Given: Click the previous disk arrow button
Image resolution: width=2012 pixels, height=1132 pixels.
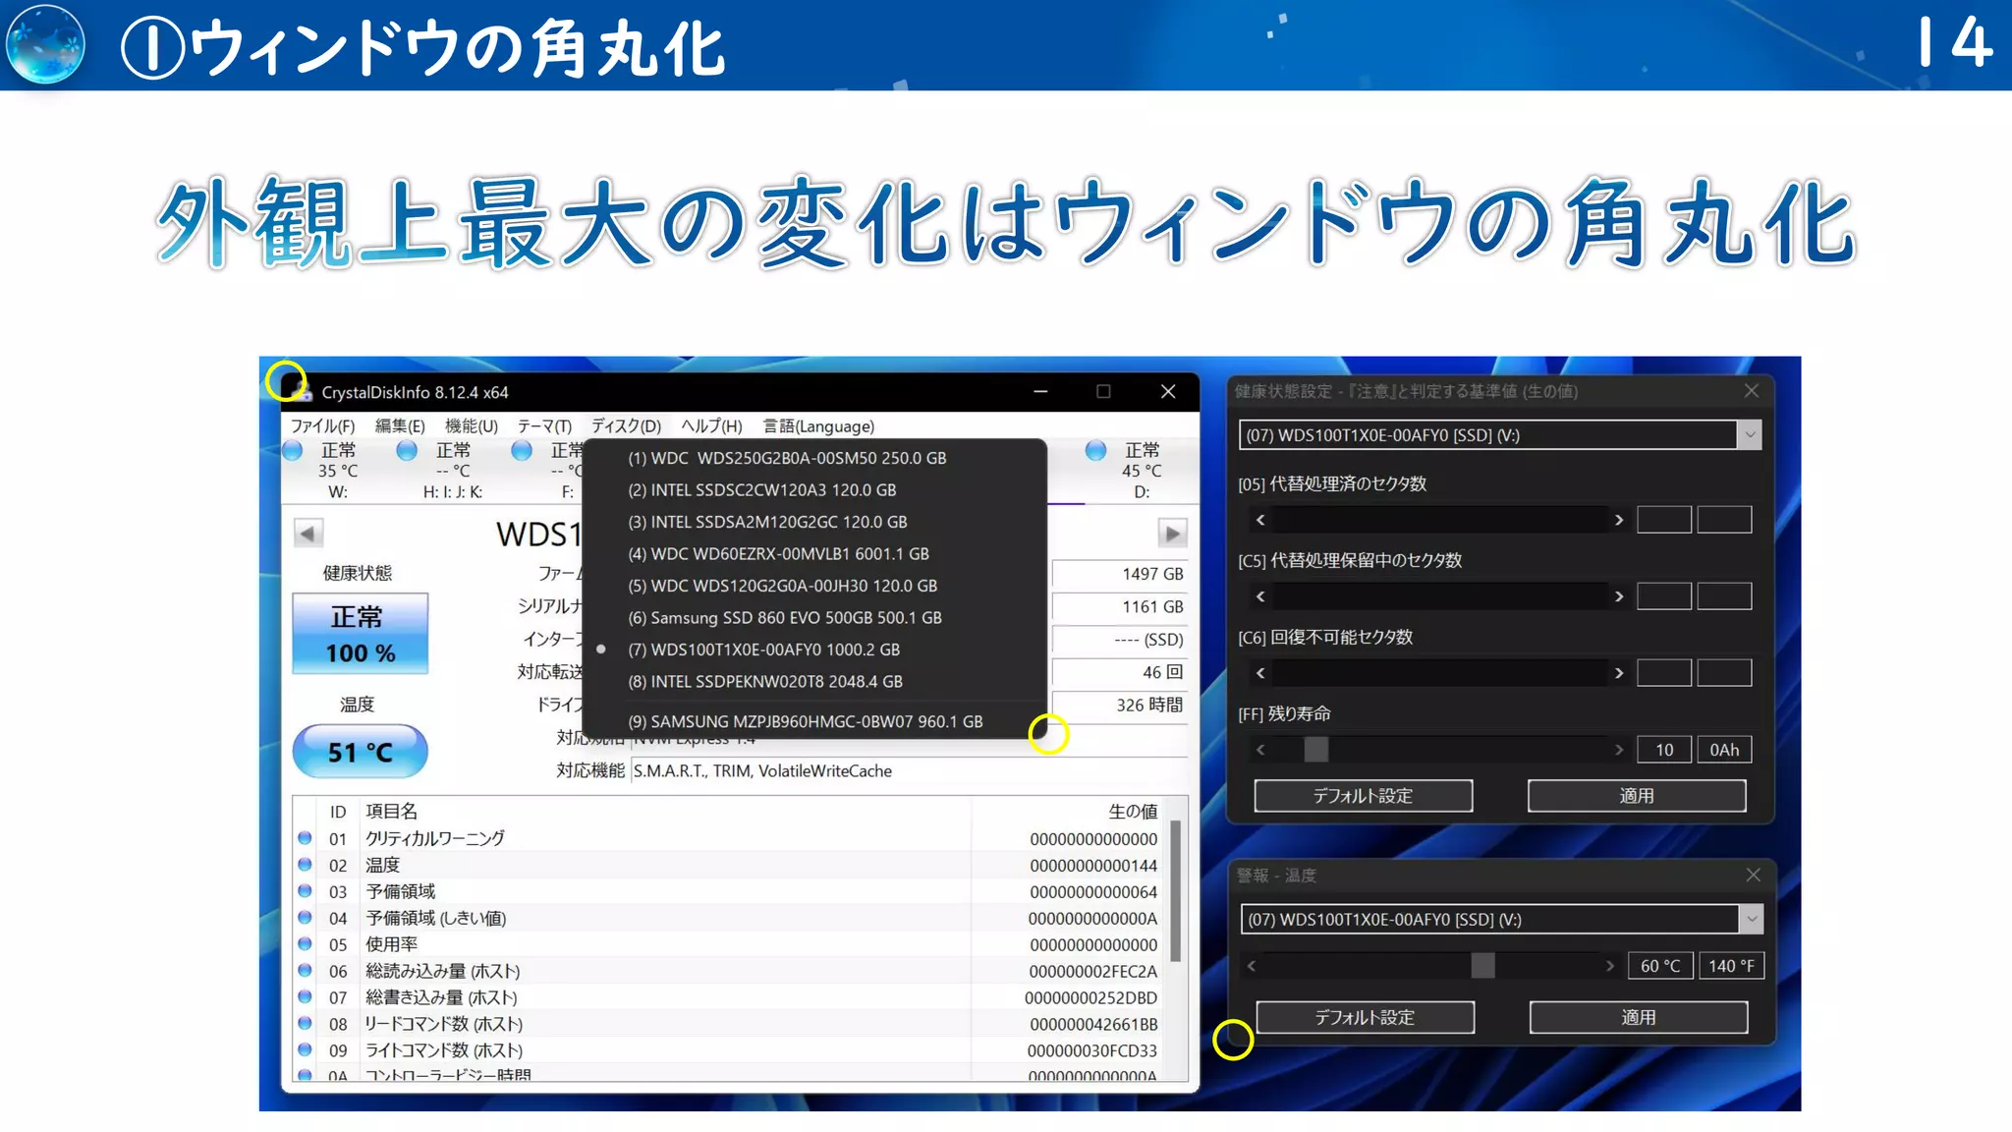Looking at the screenshot, I should pyautogui.click(x=307, y=534).
